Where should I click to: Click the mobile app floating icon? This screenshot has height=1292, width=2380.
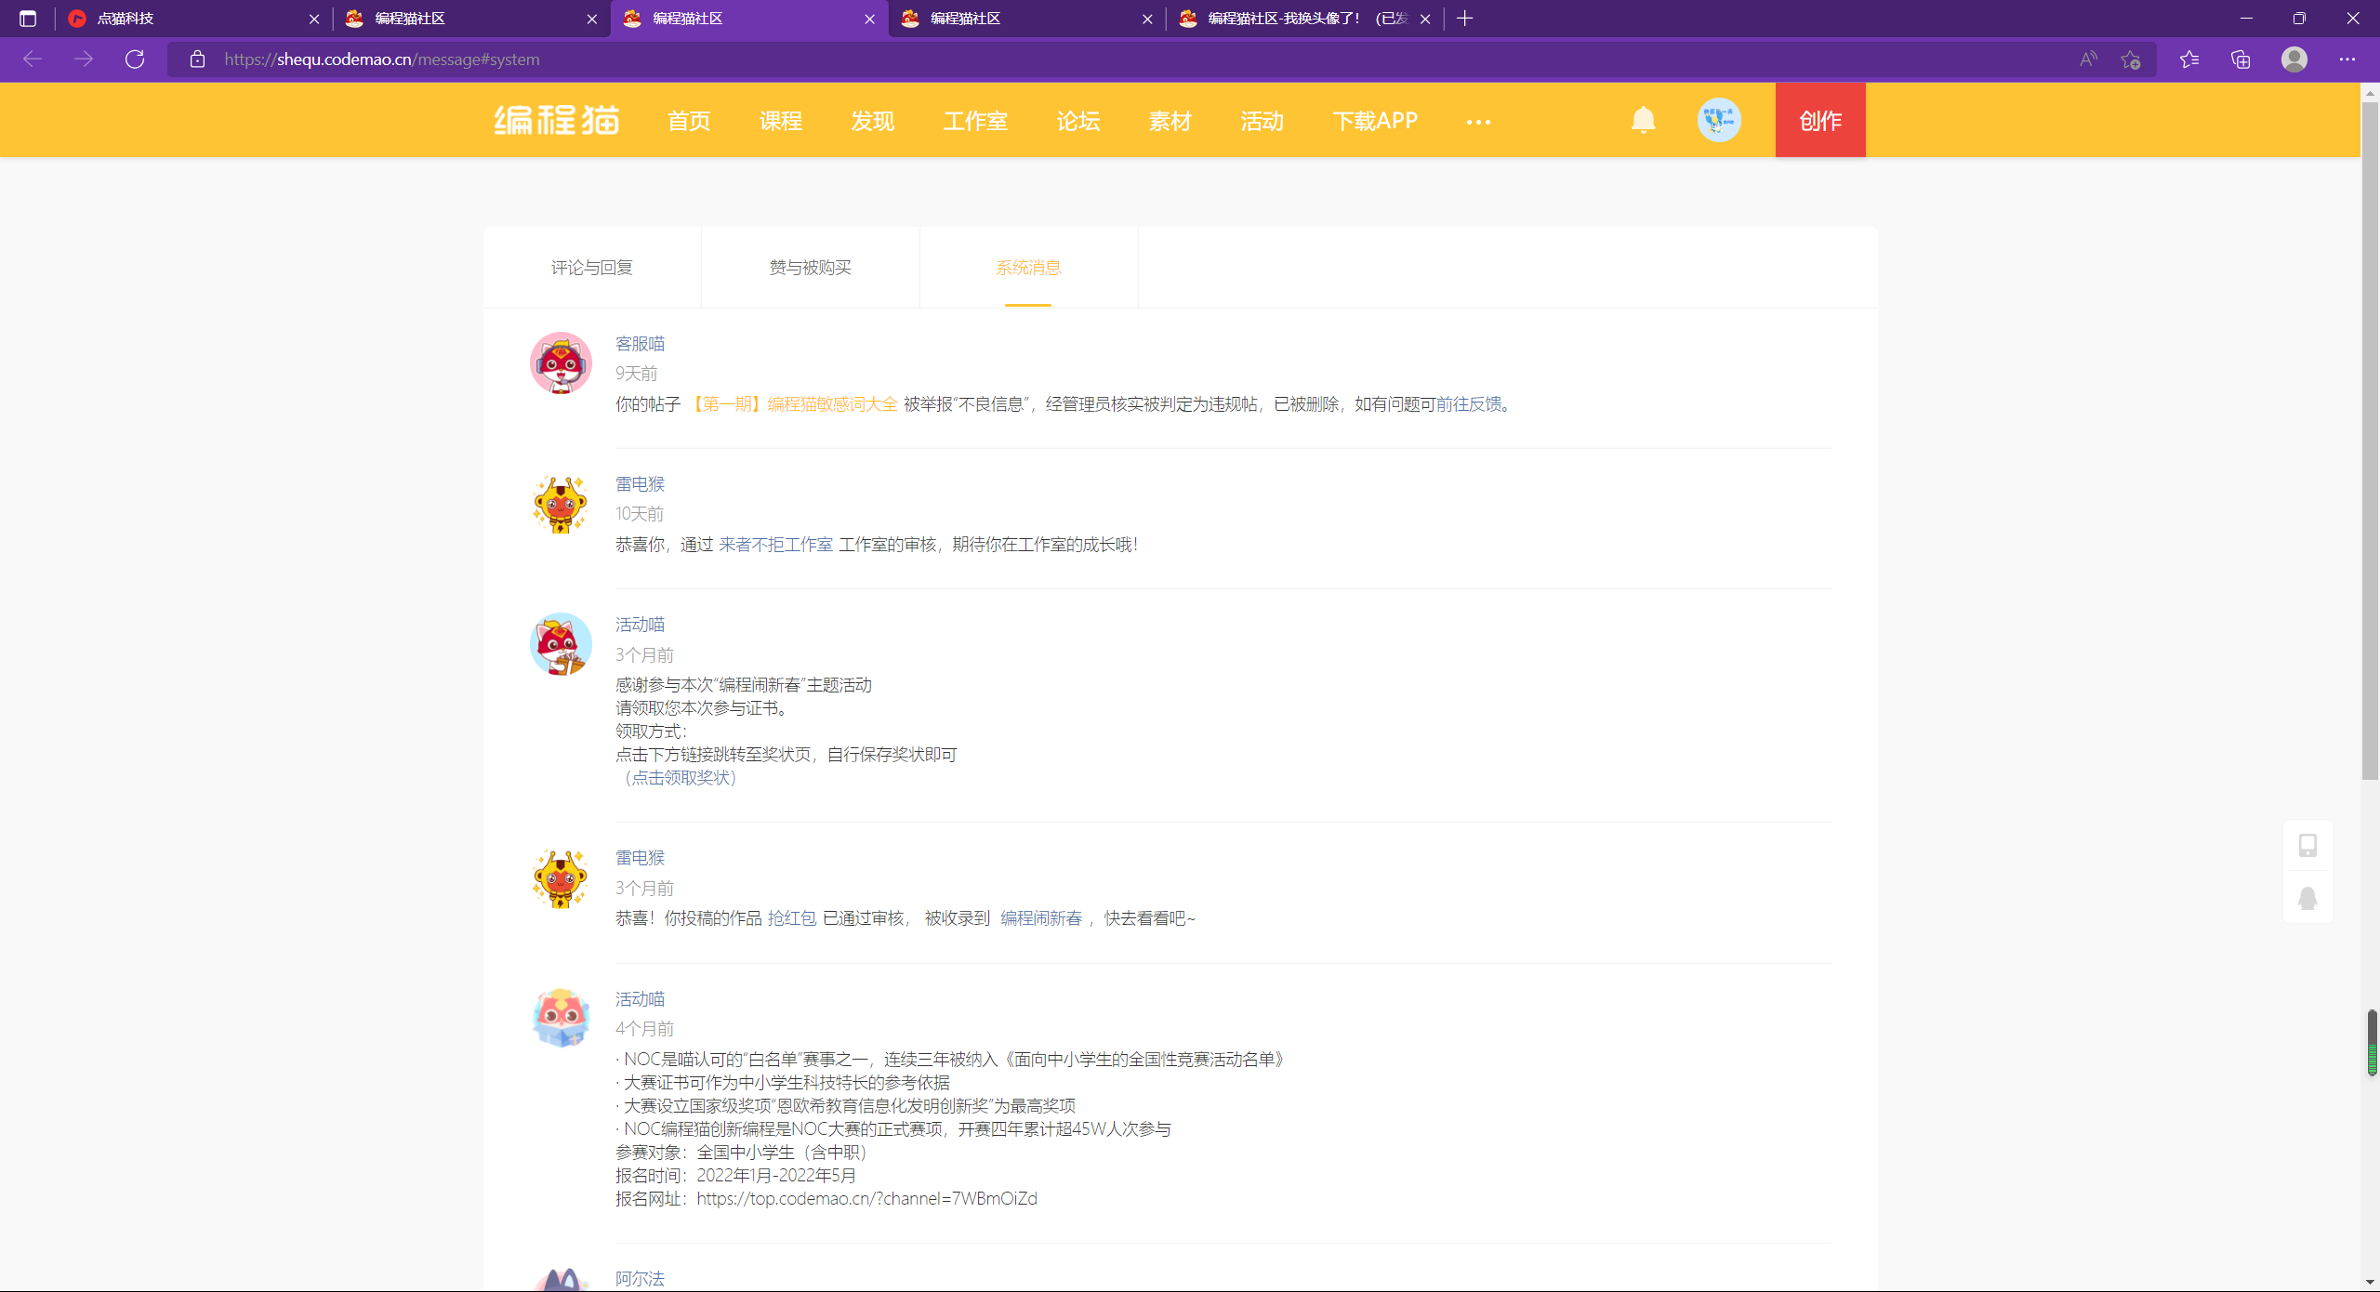coord(2307,845)
